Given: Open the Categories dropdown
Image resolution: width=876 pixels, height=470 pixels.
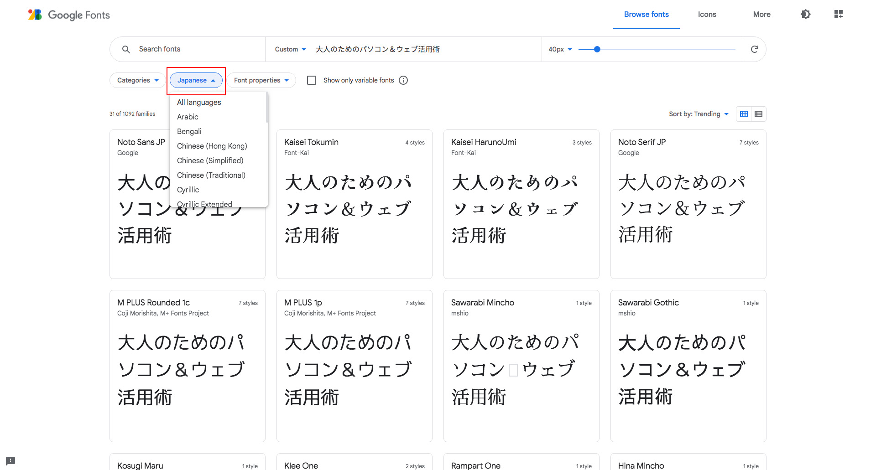Looking at the screenshot, I should click(x=137, y=80).
